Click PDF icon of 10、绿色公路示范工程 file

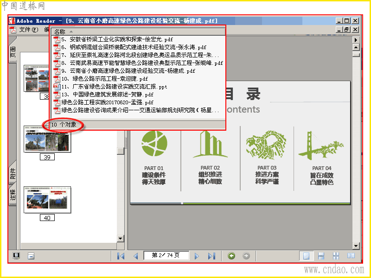click(57, 79)
